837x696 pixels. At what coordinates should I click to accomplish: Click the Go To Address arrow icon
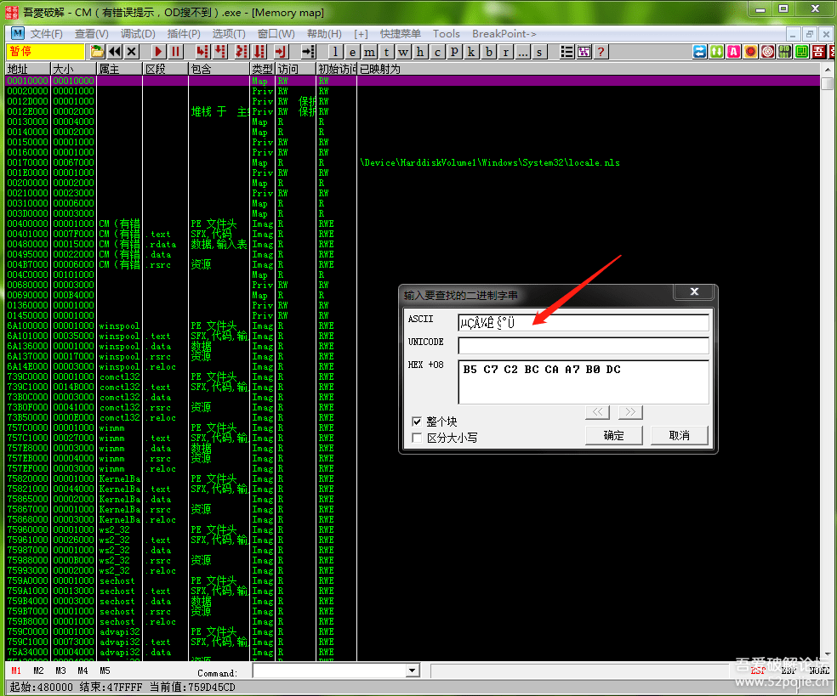tap(308, 52)
